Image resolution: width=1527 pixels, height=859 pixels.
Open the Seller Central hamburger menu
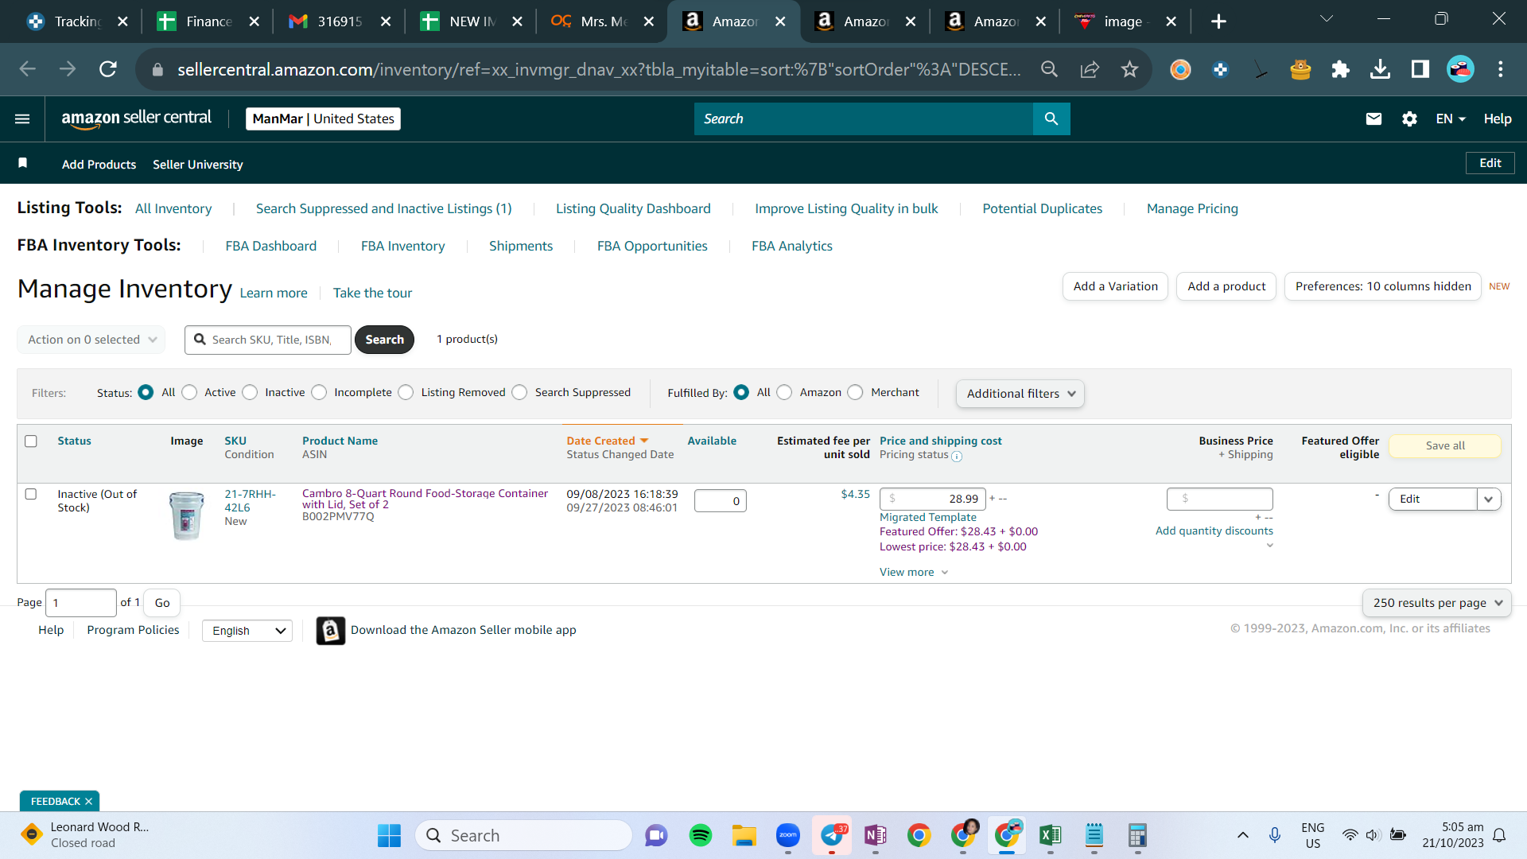click(x=22, y=119)
